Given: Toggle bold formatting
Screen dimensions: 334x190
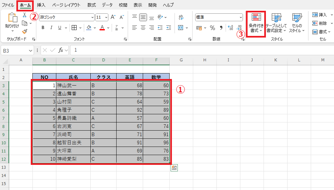Looking at the screenshot, I should (43, 28).
